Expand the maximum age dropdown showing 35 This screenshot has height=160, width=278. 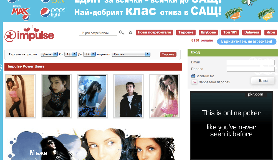click(89, 54)
